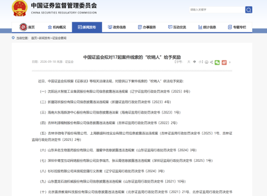
Task: Click the print article icon
Action: click(207, 62)
